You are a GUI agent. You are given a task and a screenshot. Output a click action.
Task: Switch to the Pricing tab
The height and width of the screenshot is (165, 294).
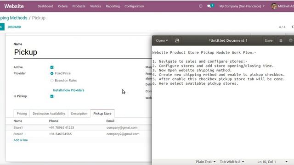22,114
